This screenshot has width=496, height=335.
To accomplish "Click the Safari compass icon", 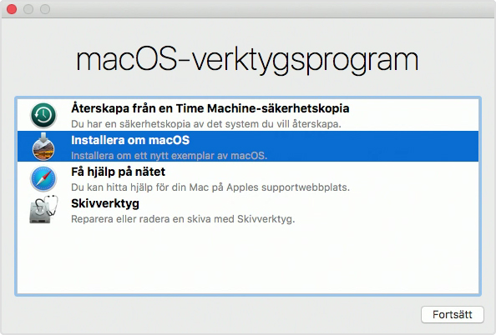I will click(43, 178).
